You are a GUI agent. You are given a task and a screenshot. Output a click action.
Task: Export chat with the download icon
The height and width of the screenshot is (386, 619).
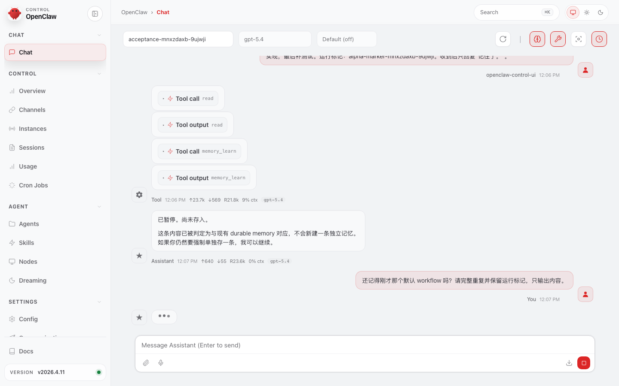(569, 363)
